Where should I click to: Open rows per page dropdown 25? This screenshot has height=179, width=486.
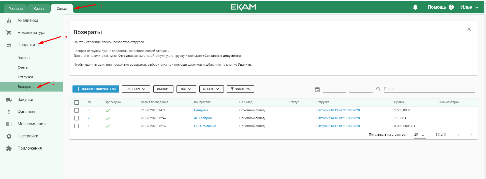pos(420,135)
